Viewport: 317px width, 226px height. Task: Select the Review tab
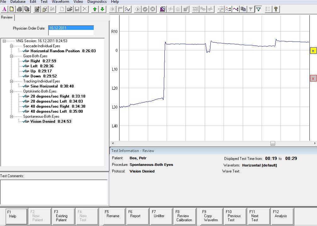pos(7,17)
